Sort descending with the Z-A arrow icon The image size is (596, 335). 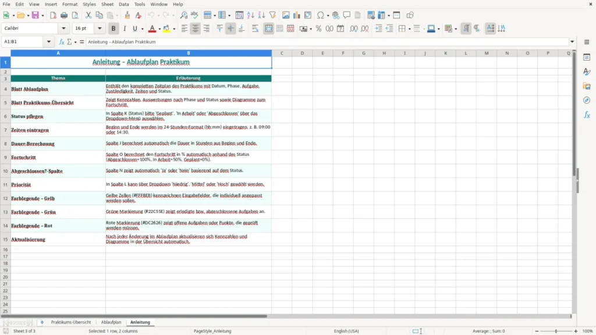coord(261,15)
